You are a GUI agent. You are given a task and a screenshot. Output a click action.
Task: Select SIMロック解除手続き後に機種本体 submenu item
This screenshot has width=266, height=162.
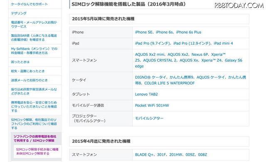point(37,151)
